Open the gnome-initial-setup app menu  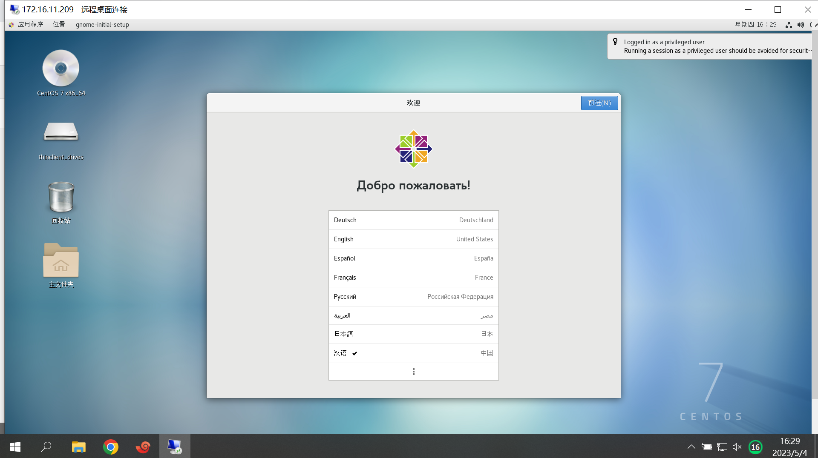coord(102,25)
